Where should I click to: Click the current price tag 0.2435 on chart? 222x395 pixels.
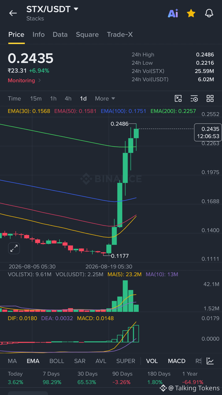208,132
